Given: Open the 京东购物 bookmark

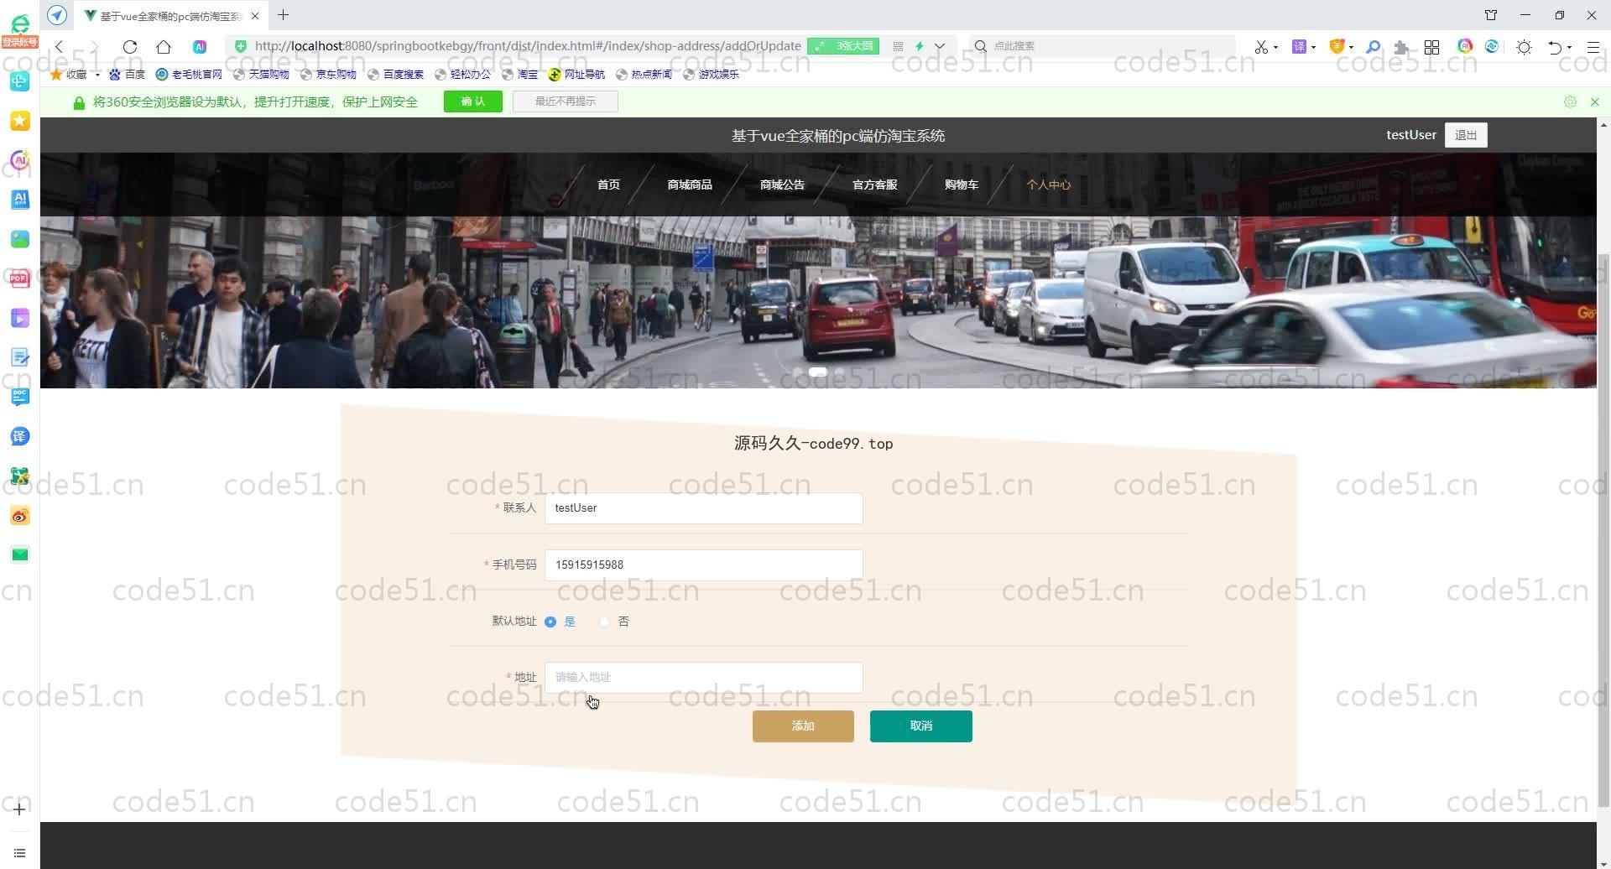Looking at the screenshot, I should click(328, 75).
